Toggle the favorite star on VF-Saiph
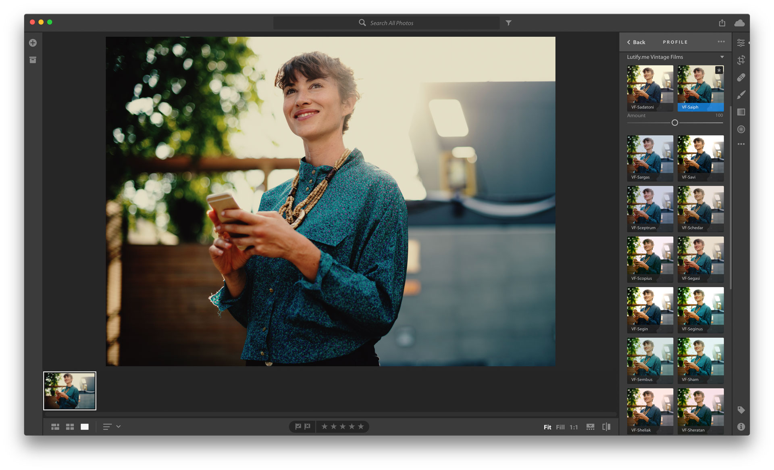The width and height of the screenshot is (774, 470). point(719,70)
